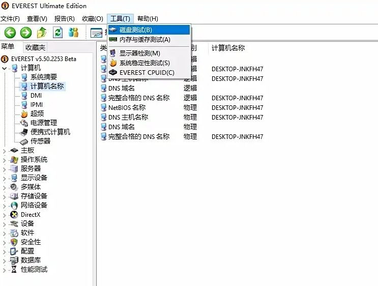Click the 系统摘要 tree icon
The height and width of the screenshot is (286, 378).
tap(24, 77)
